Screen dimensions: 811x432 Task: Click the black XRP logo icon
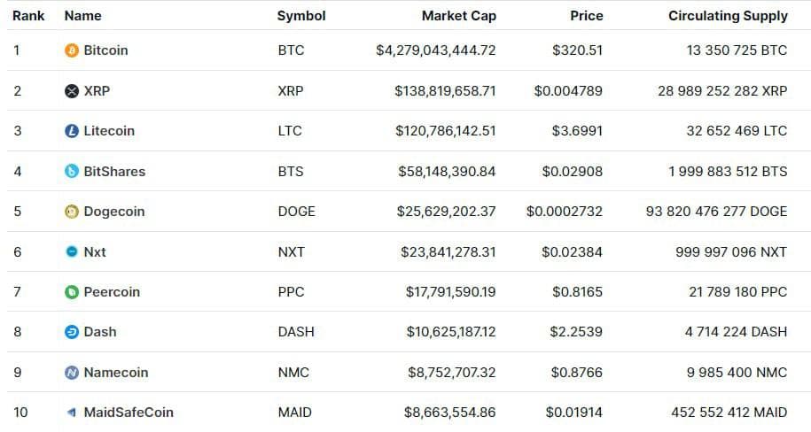pos(73,91)
